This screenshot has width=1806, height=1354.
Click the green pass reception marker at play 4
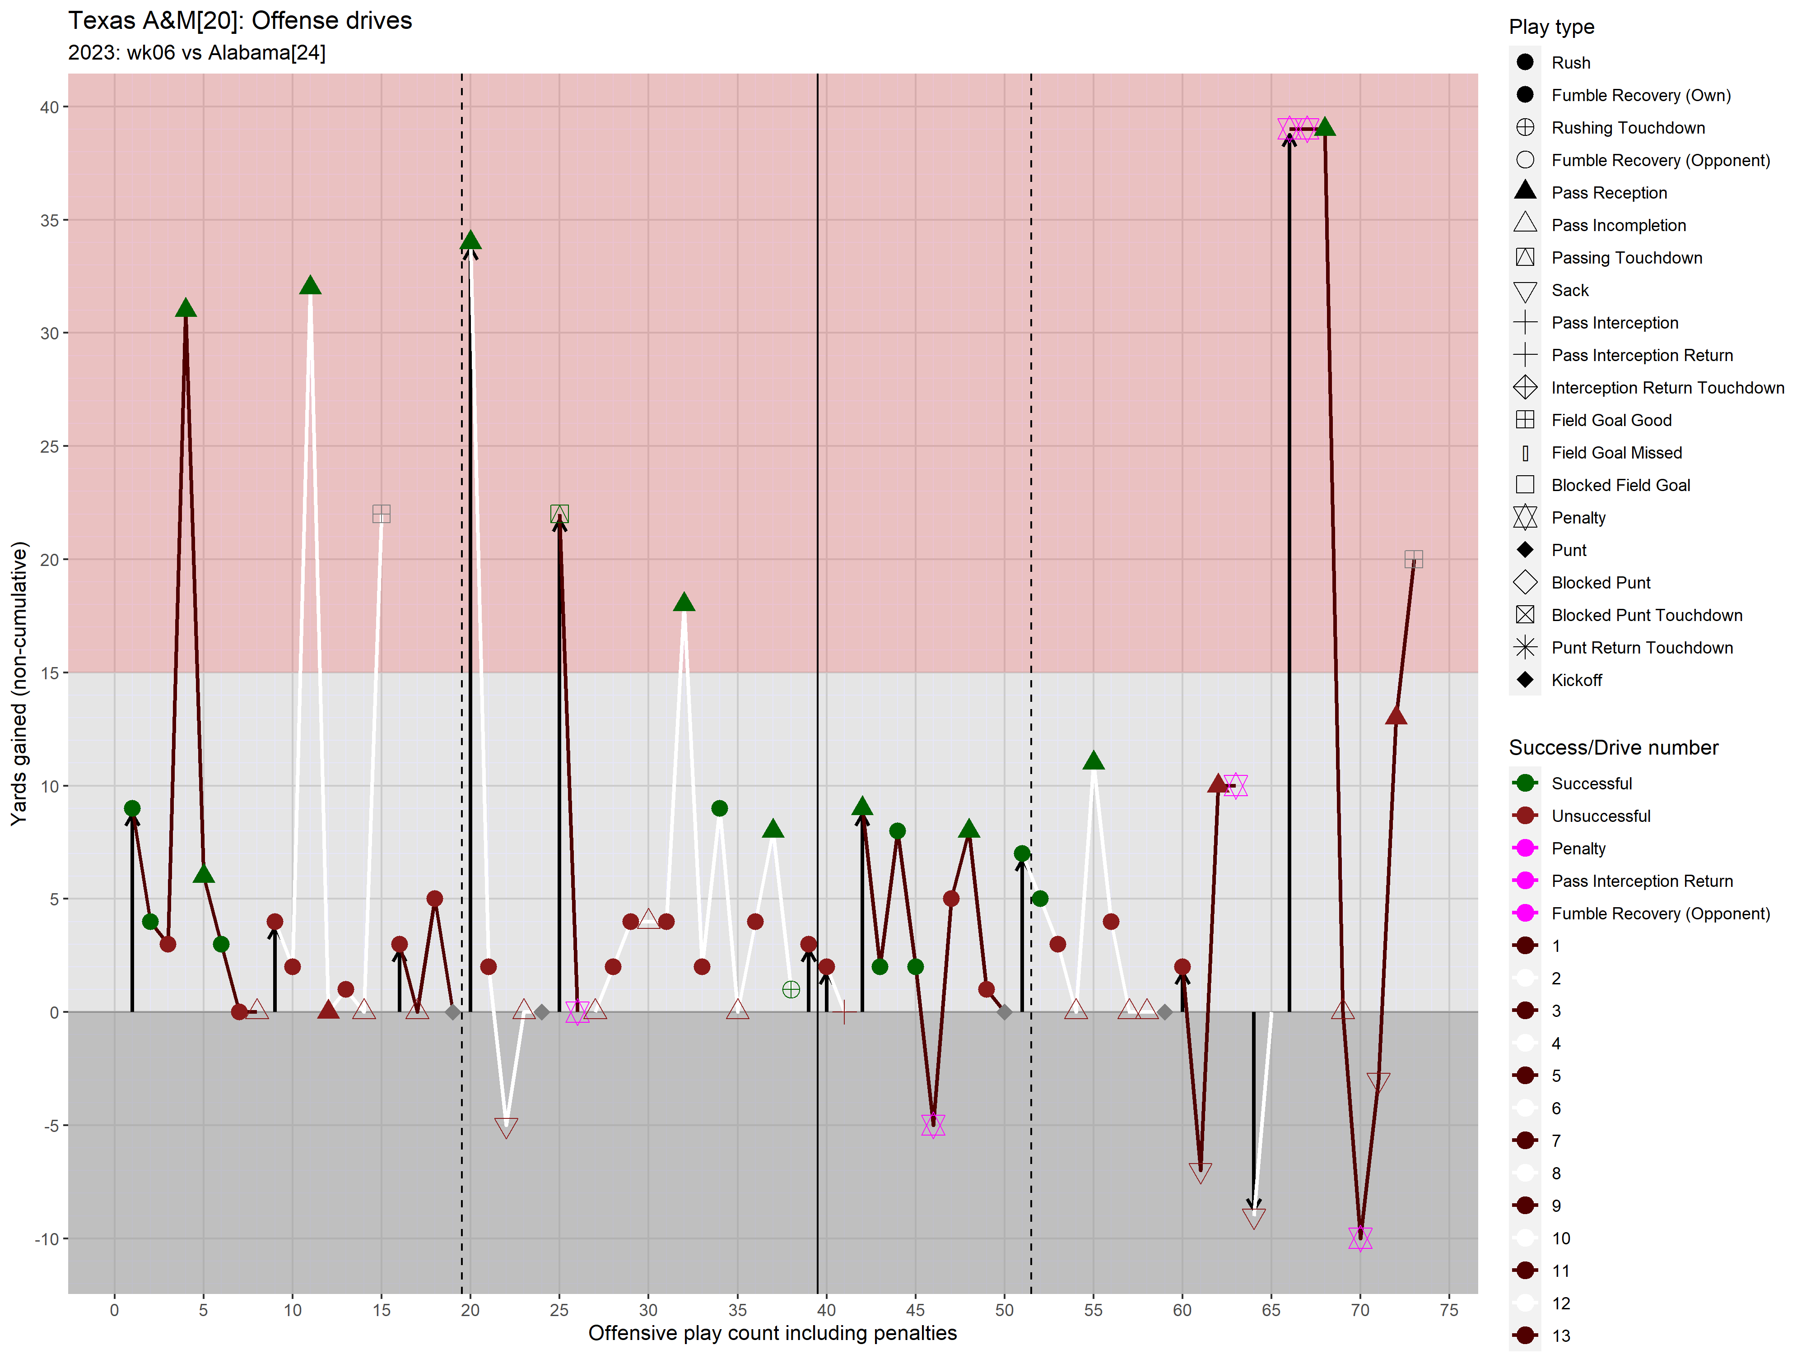tap(186, 309)
